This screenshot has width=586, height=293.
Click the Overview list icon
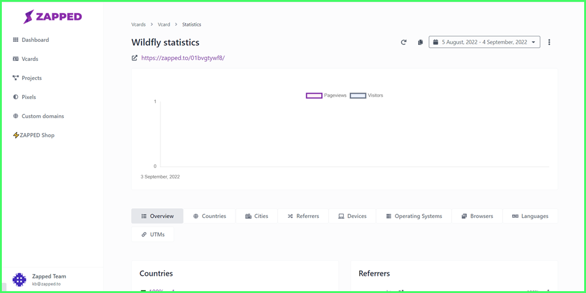pos(144,216)
